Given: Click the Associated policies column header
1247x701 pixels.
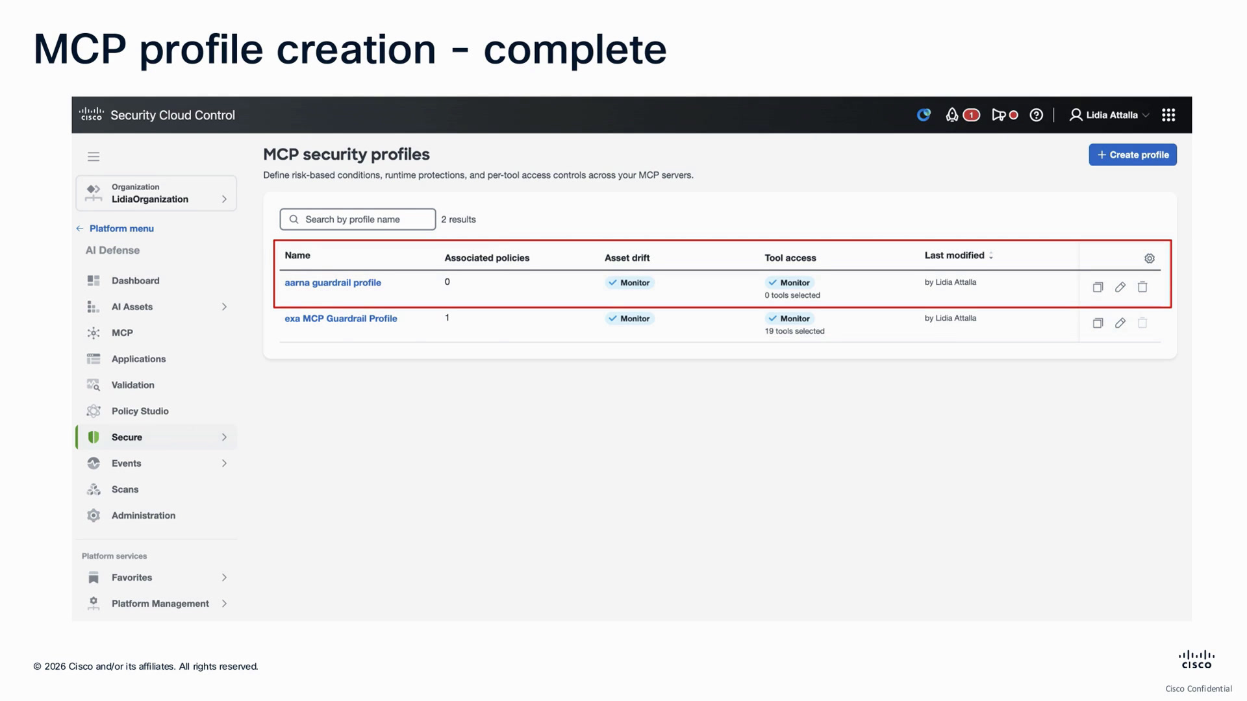Looking at the screenshot, I should pyautogui.click(x=486, y=258).
